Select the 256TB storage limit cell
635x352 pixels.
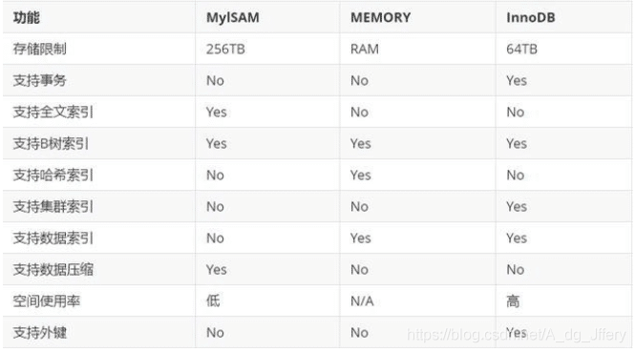(225, 50)
